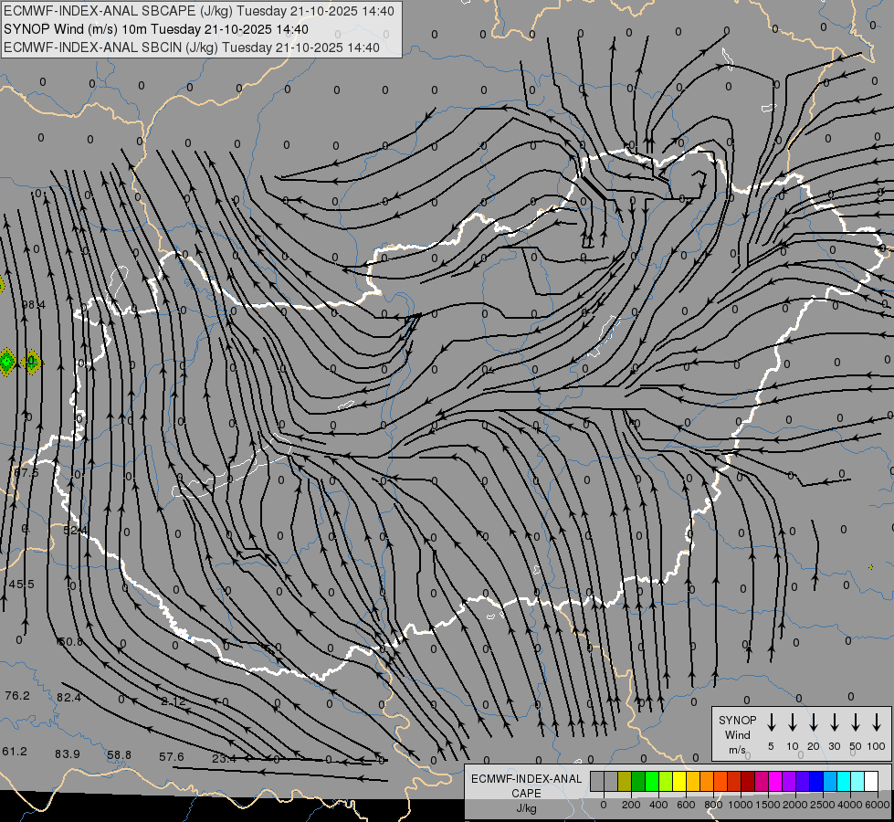894x822 pixels.
Task: Click the 800 tick label on CAPE scale
Action: (713, 805)
